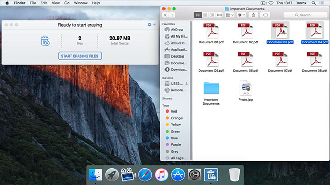Image resolution: width=330 pixels, height=185 pixels.
Task: Select the USB3 device in the sidebar
Action: click(x=174, y=83)
